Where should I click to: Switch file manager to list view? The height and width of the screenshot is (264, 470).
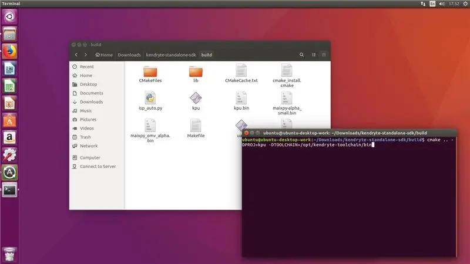pyautogui.click(x=314, y=55)
